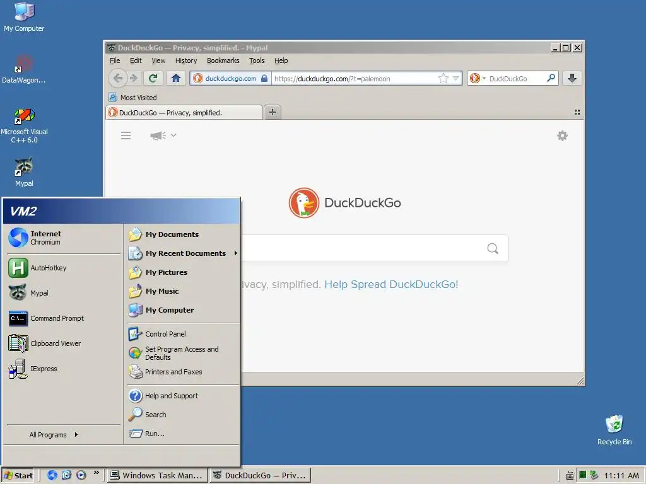The height and width of the screenshot is (484, 646).
Task: Open the Help menu in Mypal
Action: click(281, 60)
